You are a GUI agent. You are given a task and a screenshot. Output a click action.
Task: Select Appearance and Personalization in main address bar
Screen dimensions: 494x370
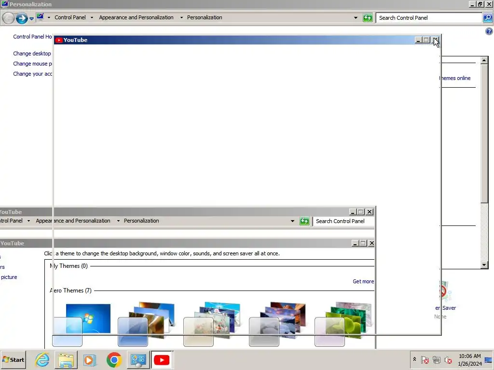click(x=136, y=18)
